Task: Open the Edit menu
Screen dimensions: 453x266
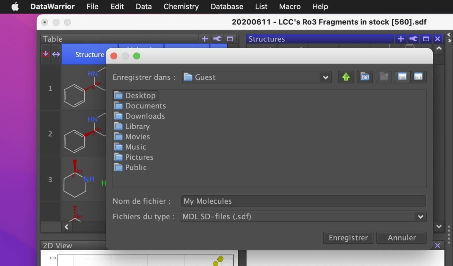Action: (x=117, y=6)
